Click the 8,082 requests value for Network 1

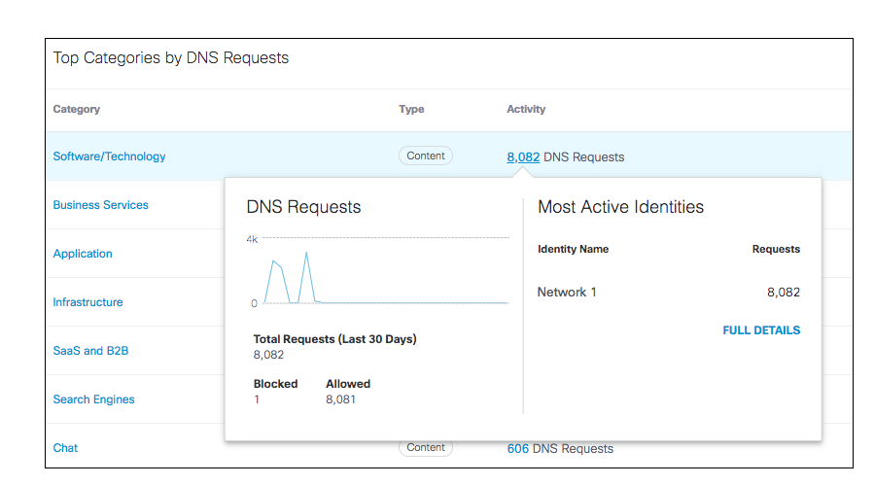click(x=784, y=293)
